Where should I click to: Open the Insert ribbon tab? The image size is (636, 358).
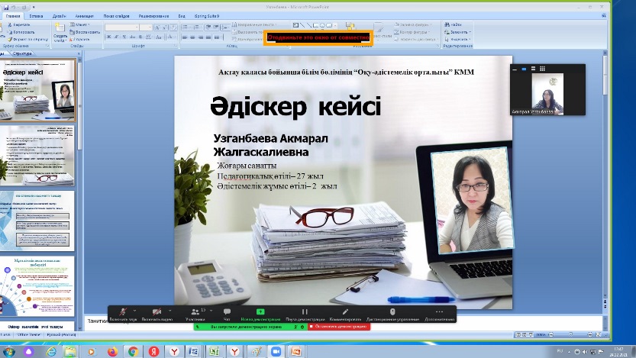click(x=36, y=15)
